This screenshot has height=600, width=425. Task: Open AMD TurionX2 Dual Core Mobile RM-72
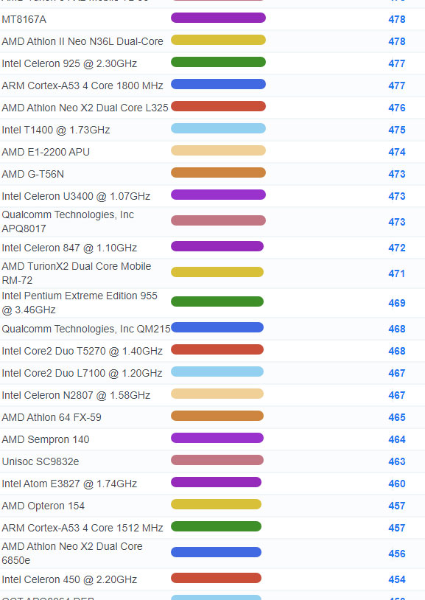click(76, 273)
